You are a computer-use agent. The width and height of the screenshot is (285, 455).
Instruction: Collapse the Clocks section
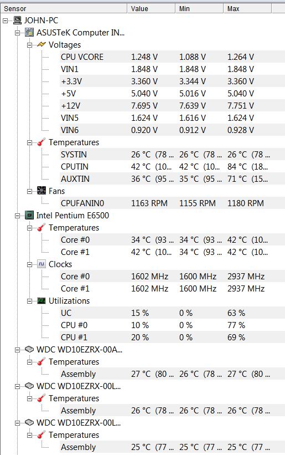(29, 264)
